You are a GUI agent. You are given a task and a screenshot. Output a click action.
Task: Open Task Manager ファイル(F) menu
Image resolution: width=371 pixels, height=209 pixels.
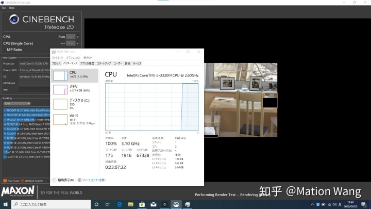pyautogui.click(x=57, y=58)
